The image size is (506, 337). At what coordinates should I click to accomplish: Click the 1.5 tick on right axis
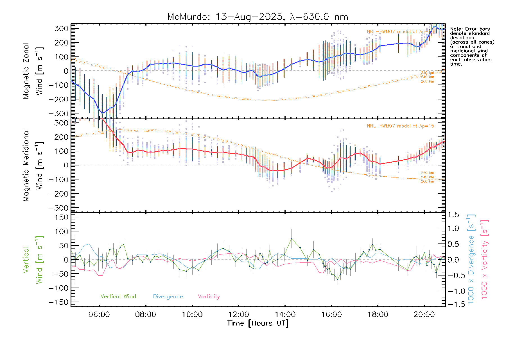(x=453, y=215)
